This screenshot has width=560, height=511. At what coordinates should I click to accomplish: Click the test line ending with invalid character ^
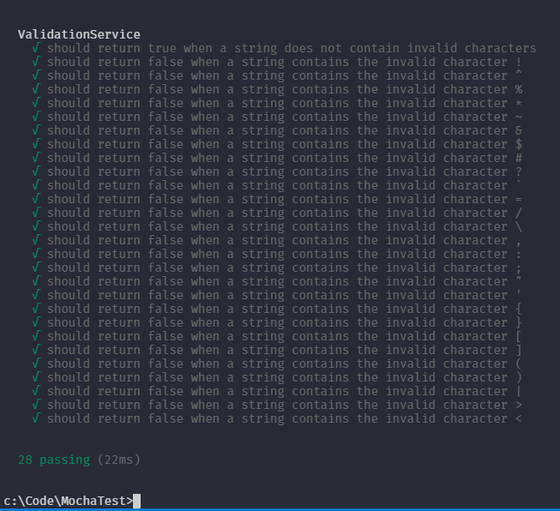coord(277,75)
